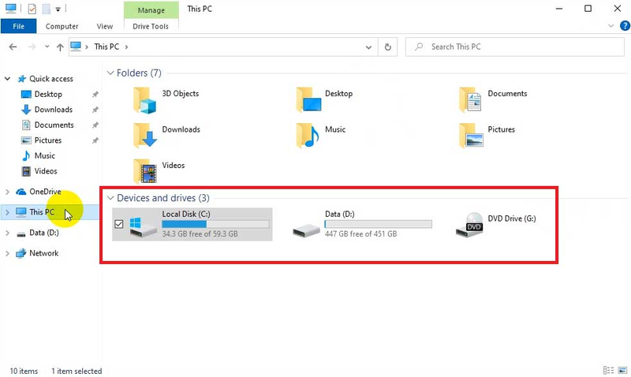Open the Videos folder icon in Folders

point(145,171)
